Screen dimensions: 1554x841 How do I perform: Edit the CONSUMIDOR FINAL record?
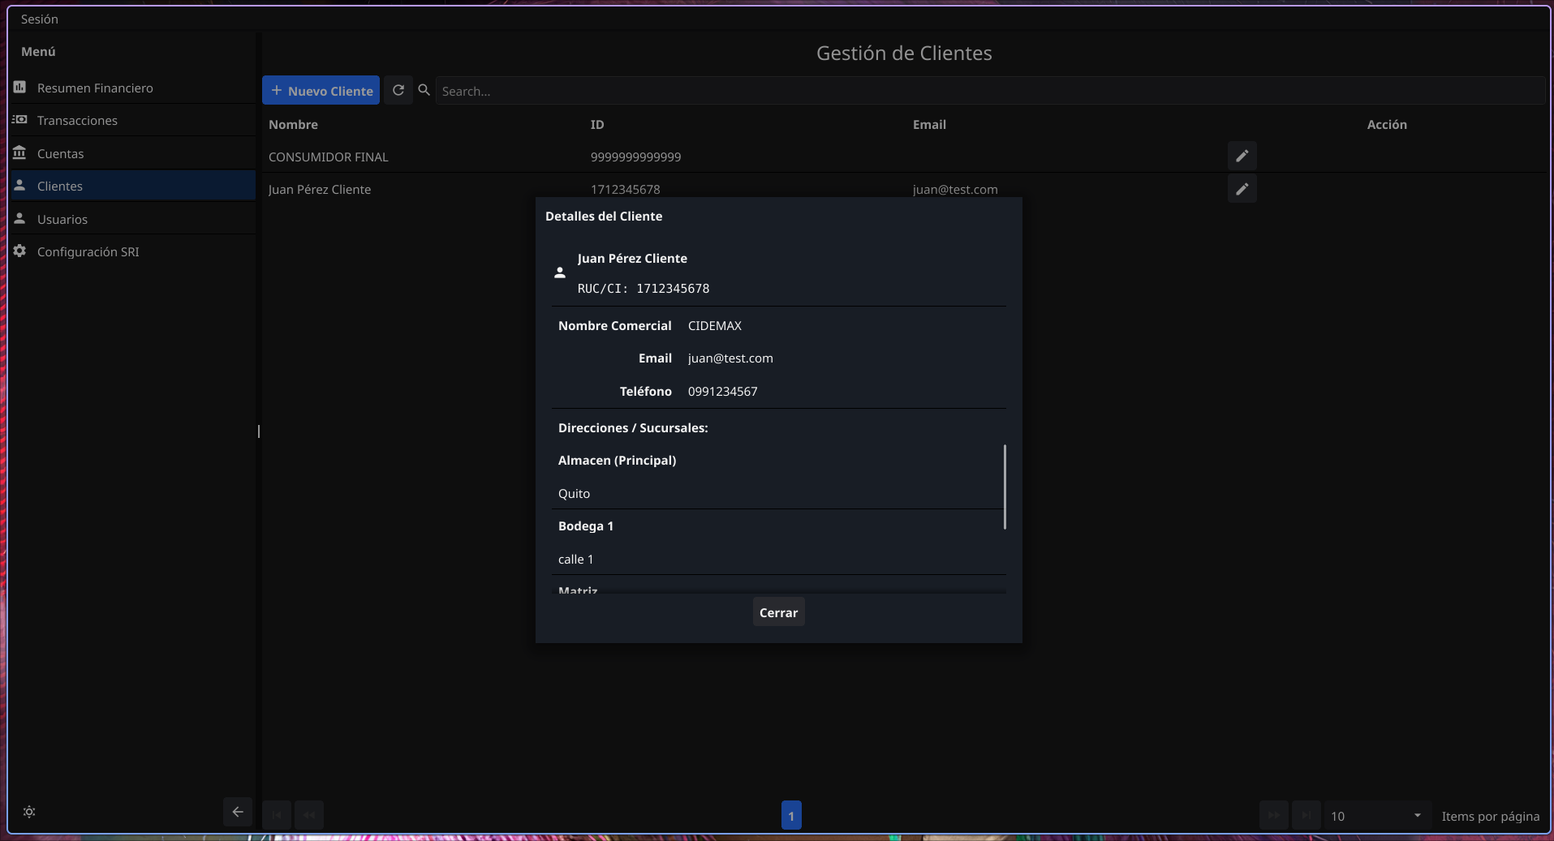tap(1242, 156)
